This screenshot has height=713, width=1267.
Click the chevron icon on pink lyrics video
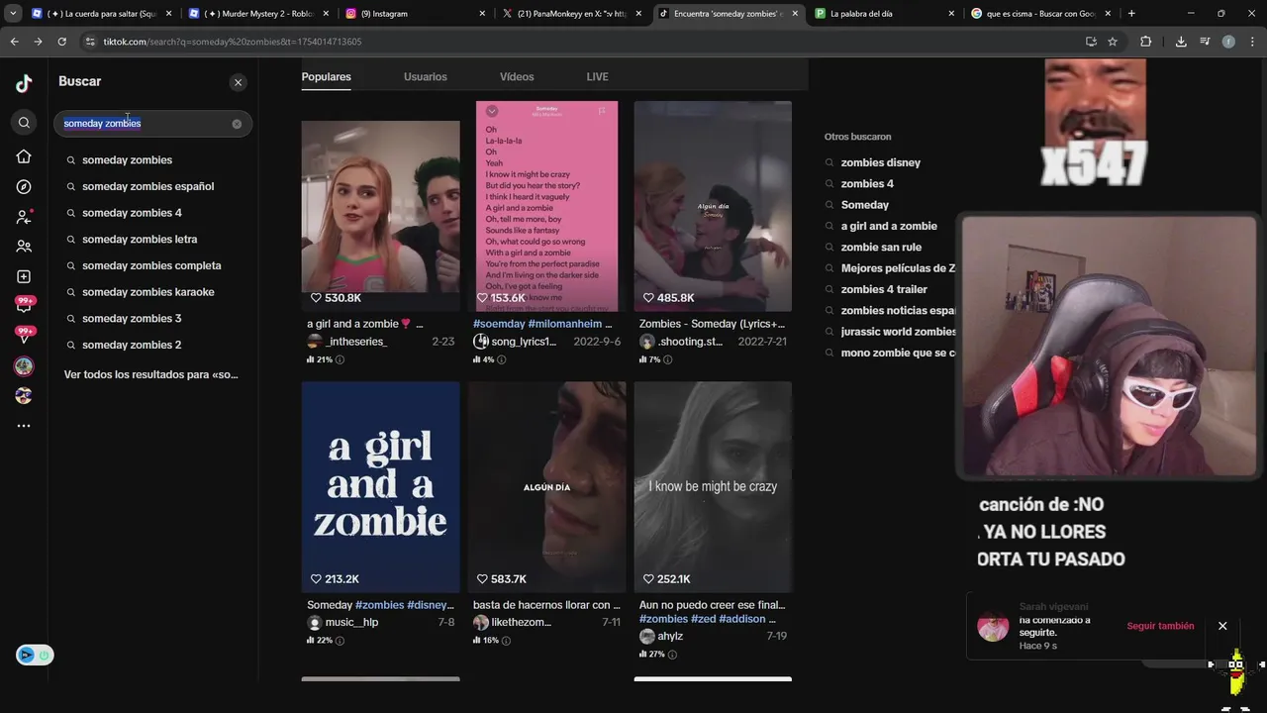pyautogui.click(x=492, y=111)
